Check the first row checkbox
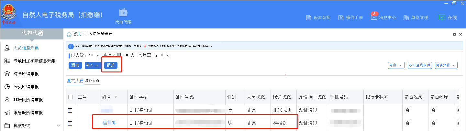This screenshot has width=466, height=131. point(70,111)
